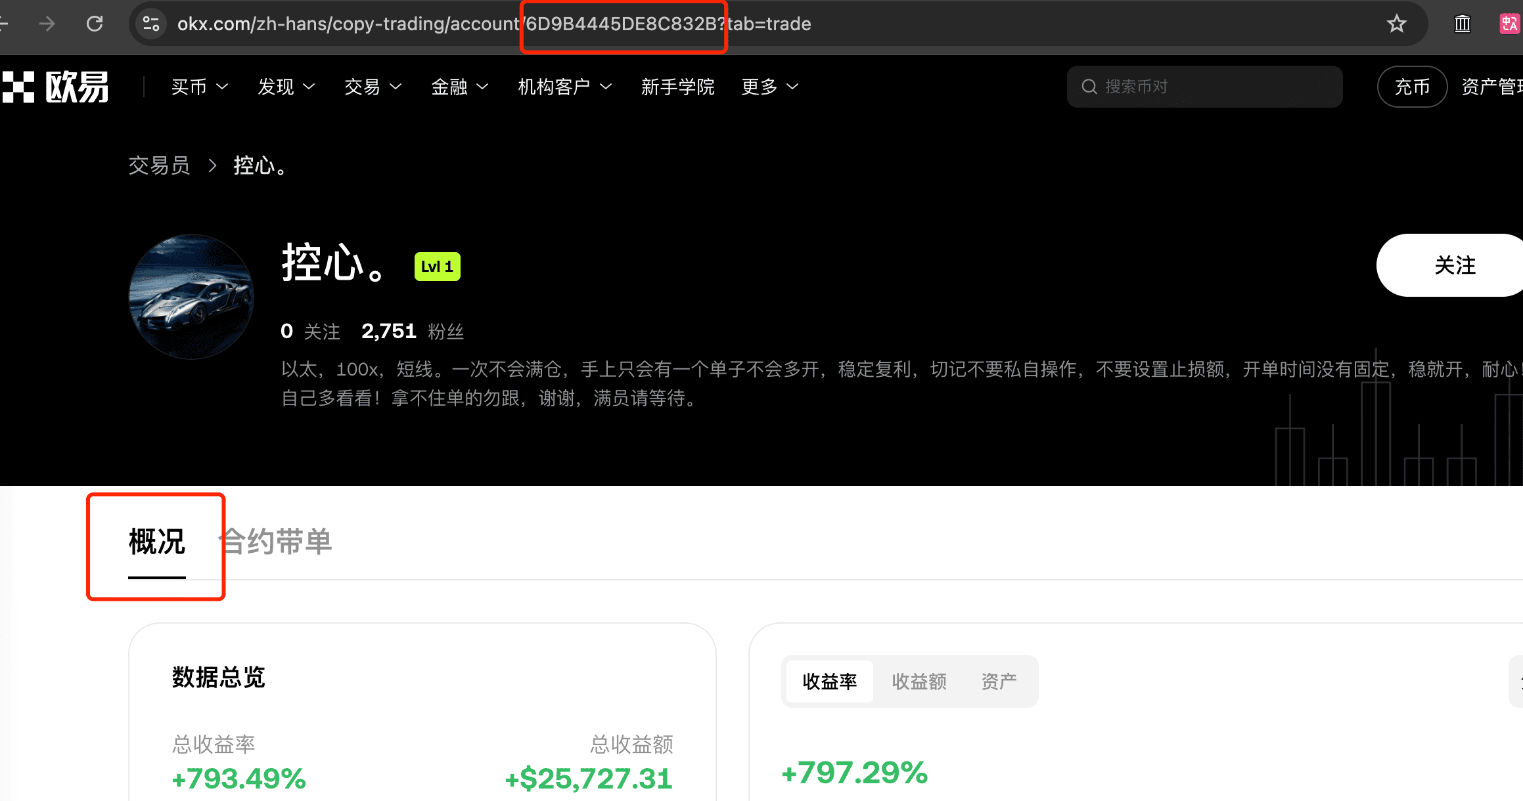Open the 0 关注 following count
This screenshot has width=1523, height=801.
tap(310, 331)
